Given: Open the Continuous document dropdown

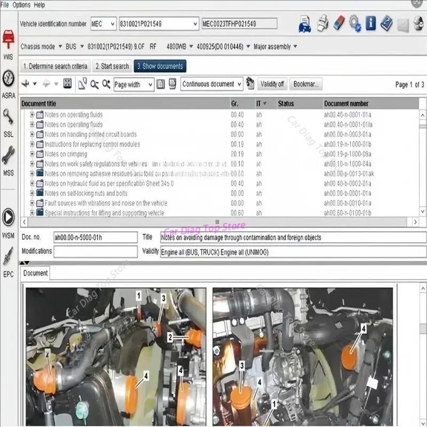Looking at the screenshot, I should [x=211, y=84].
